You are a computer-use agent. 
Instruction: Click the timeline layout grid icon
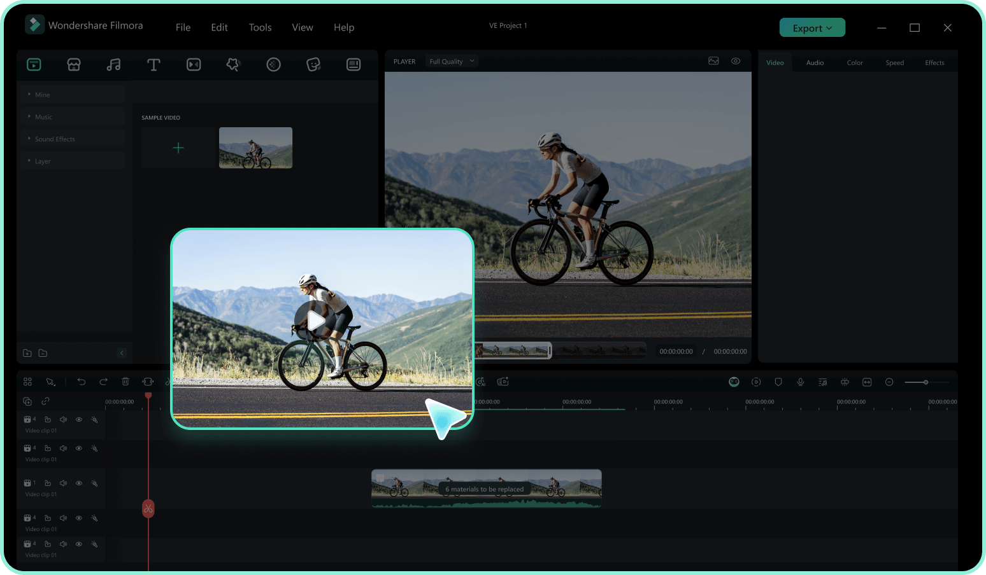tap(27, 382)
